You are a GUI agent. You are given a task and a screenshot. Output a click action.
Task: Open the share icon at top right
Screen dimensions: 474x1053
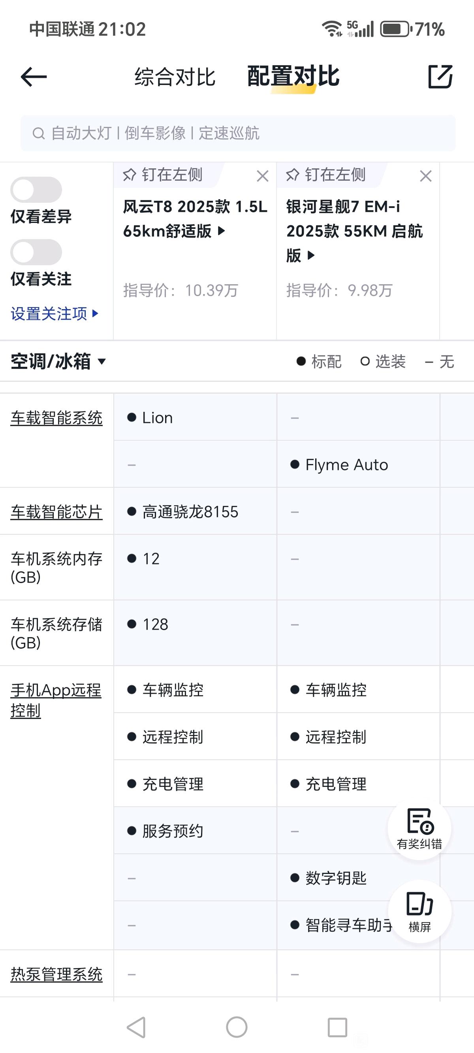pos(440,76)
